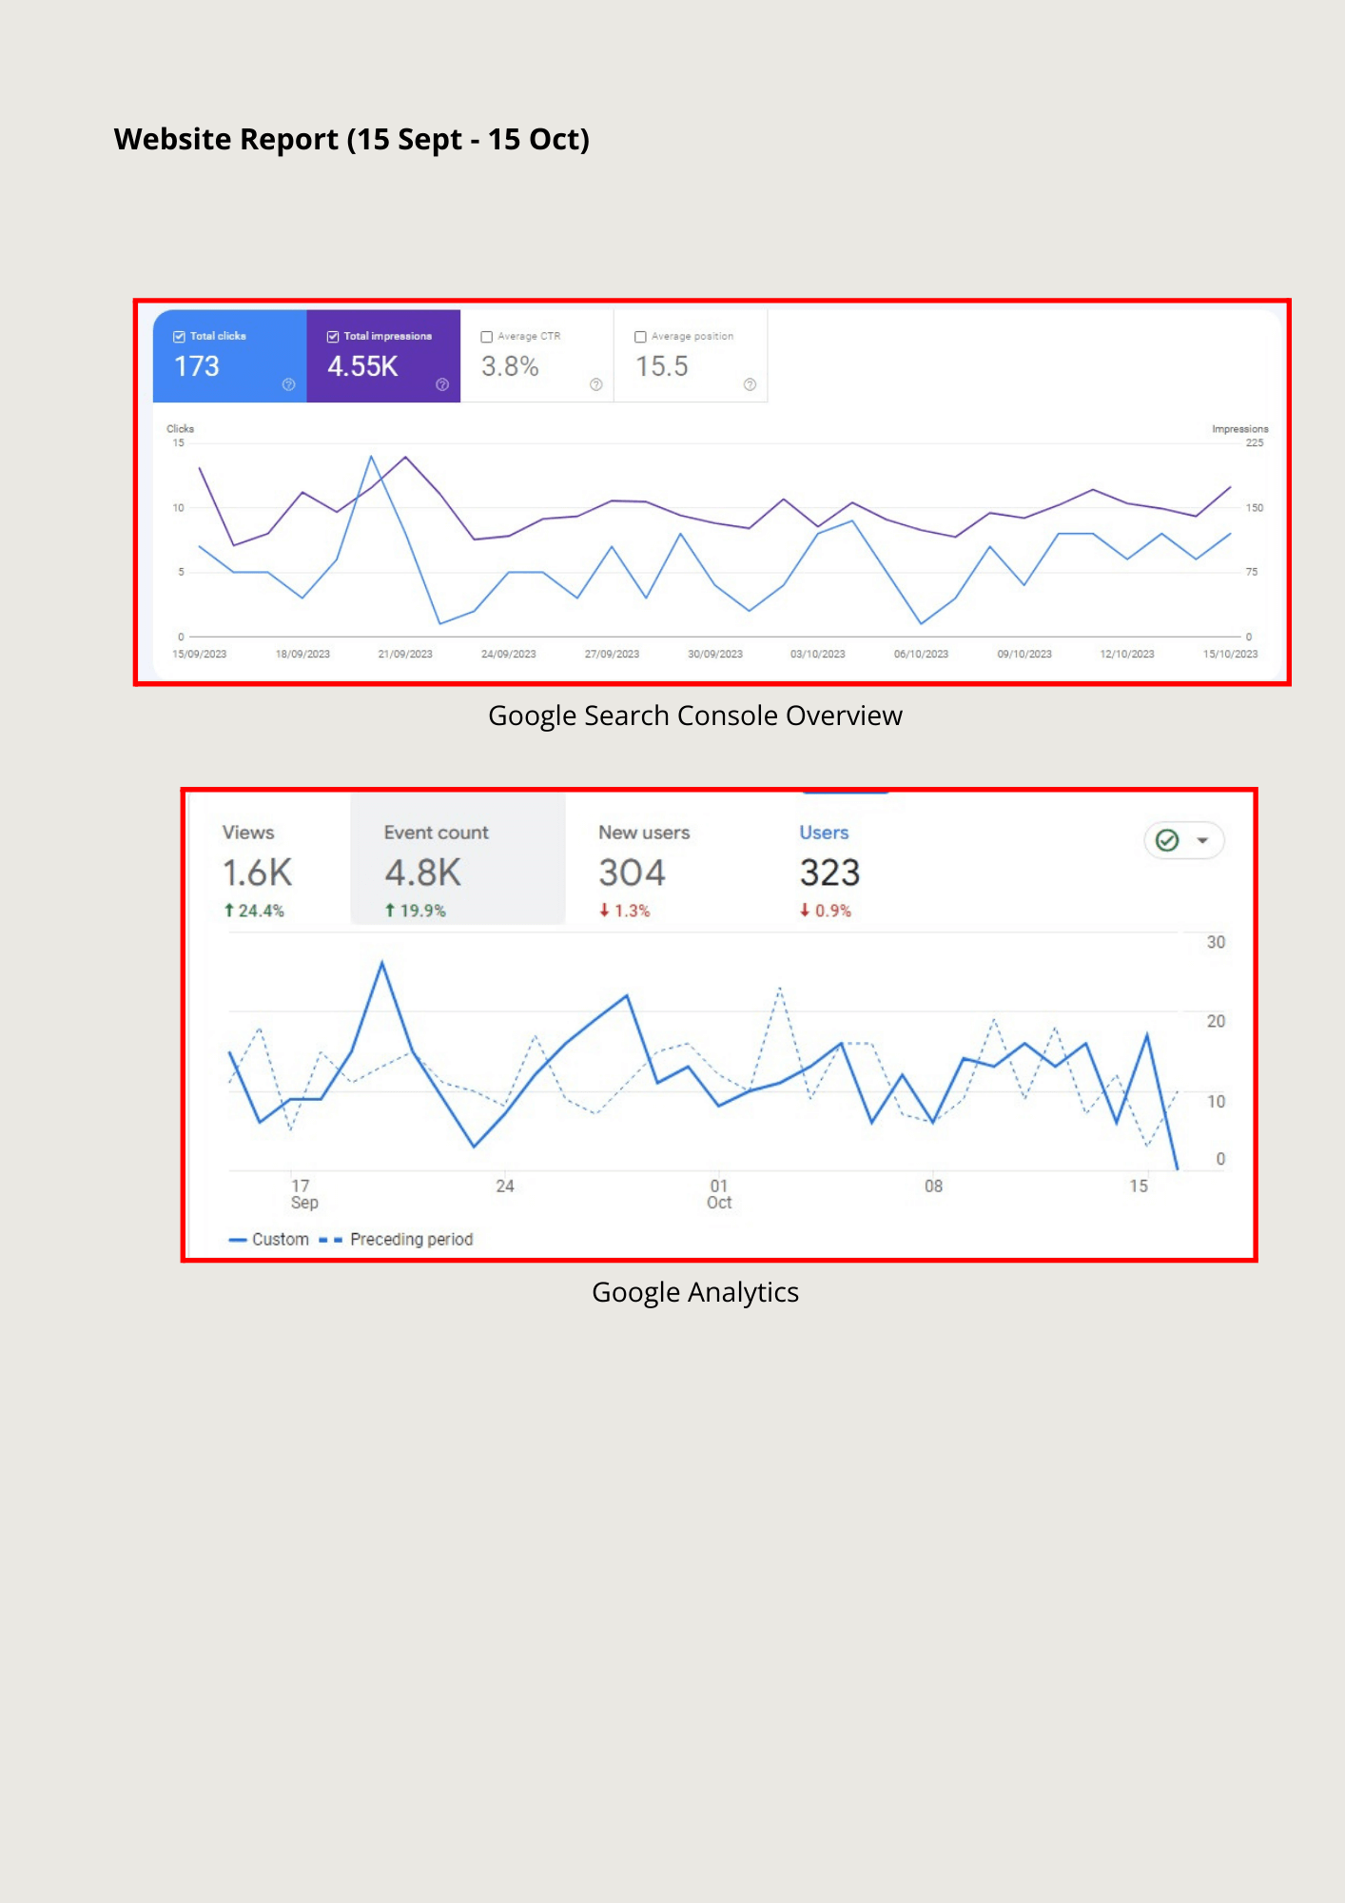This screenshot has width=1345, height=1903.
Task: Select the Event count metric tab
Action: point(458,858)
